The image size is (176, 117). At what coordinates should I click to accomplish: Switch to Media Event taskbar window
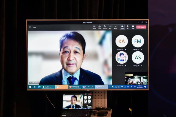tap(48, 87)
